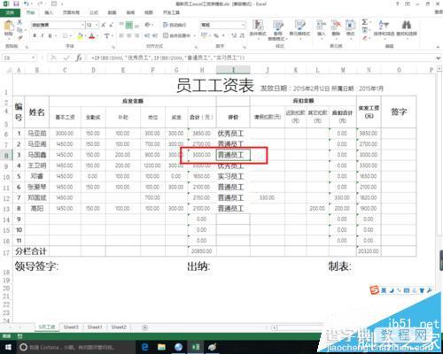Toggle italic formatting
443x354 pixels.
tap(43, 35)
